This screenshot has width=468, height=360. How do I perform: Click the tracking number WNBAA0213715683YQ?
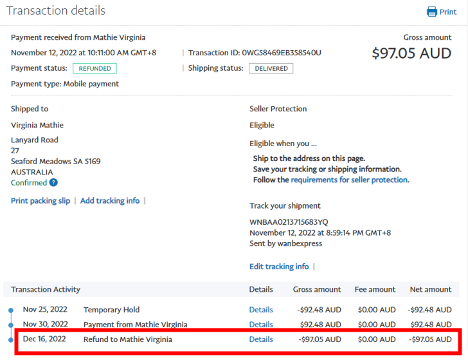[x=289, y=222]
